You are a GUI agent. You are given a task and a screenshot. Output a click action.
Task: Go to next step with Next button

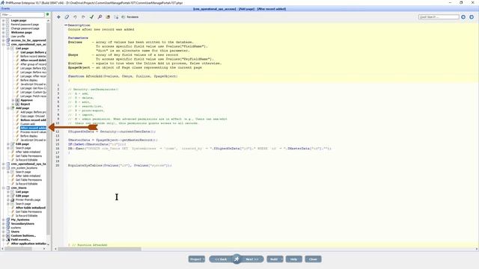point(252,259)
